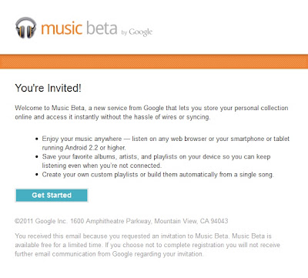Click the "further email communication from Google" line
The image size is (308, 278).
pos(109,254)
